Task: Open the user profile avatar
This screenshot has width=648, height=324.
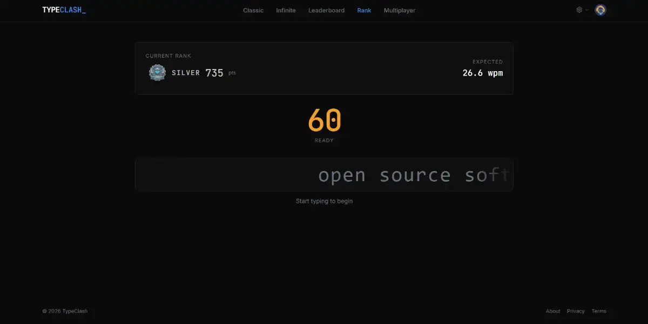Action: (x=600, y=10)
